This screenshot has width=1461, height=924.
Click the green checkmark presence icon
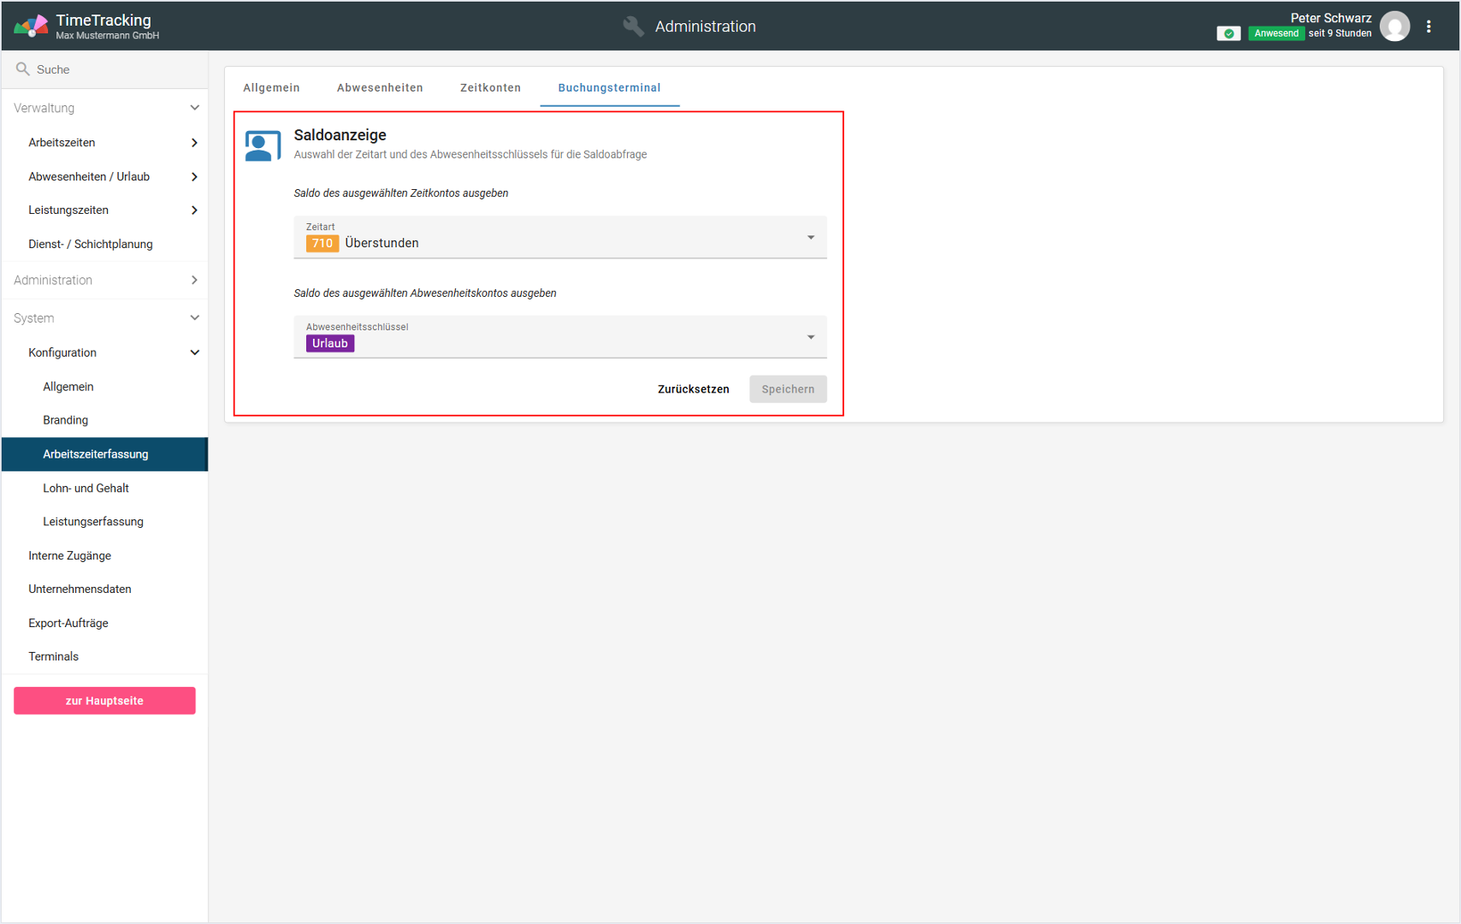coord(1228,33)
